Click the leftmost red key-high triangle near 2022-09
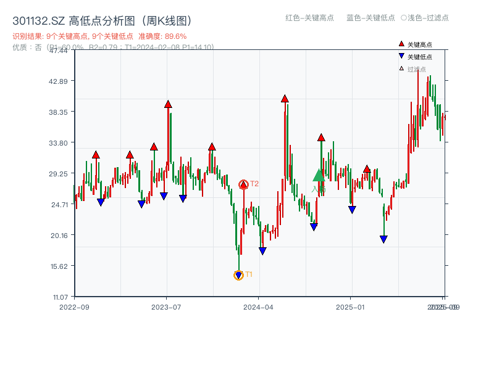 (96, 154)
